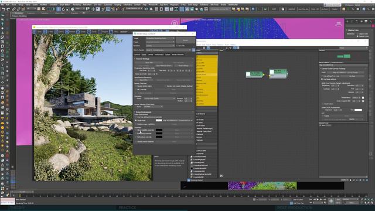Viewport: 375px width, 211px height.
Task: Select the Link tool in main toolbar
Action: [x=13, y=9]
